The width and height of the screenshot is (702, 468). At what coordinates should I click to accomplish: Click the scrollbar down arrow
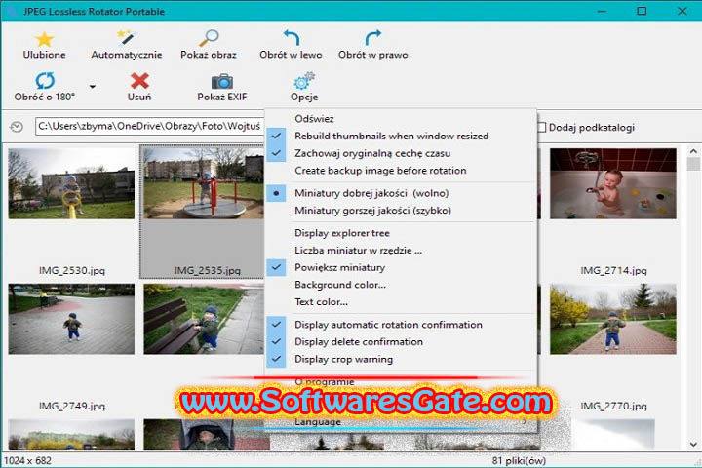pos(693,445)
